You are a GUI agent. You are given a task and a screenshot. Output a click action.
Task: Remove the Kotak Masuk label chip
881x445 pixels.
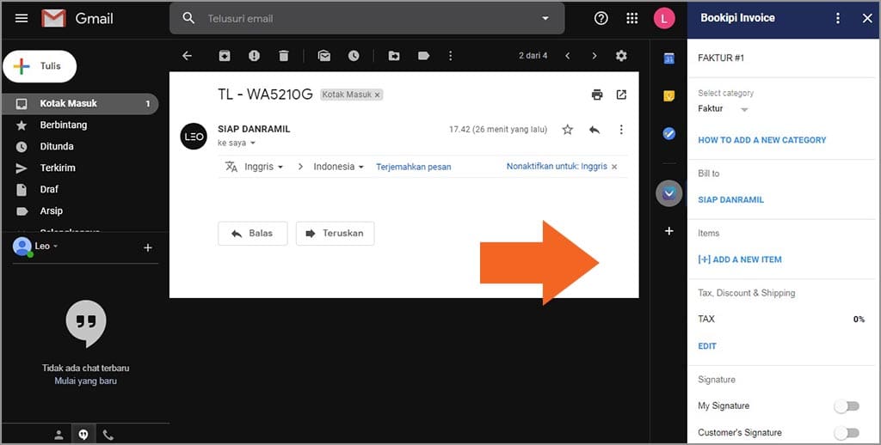tap(378, 94)
